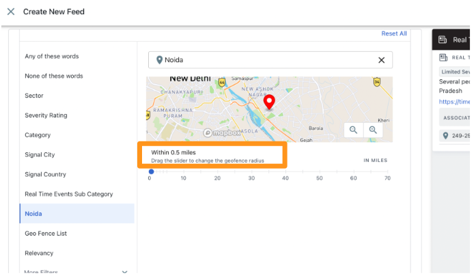Click the 'Create New Feed' title
Image resolution: width=476 pixels, height=280 pixels.
(x=54, y=12)
